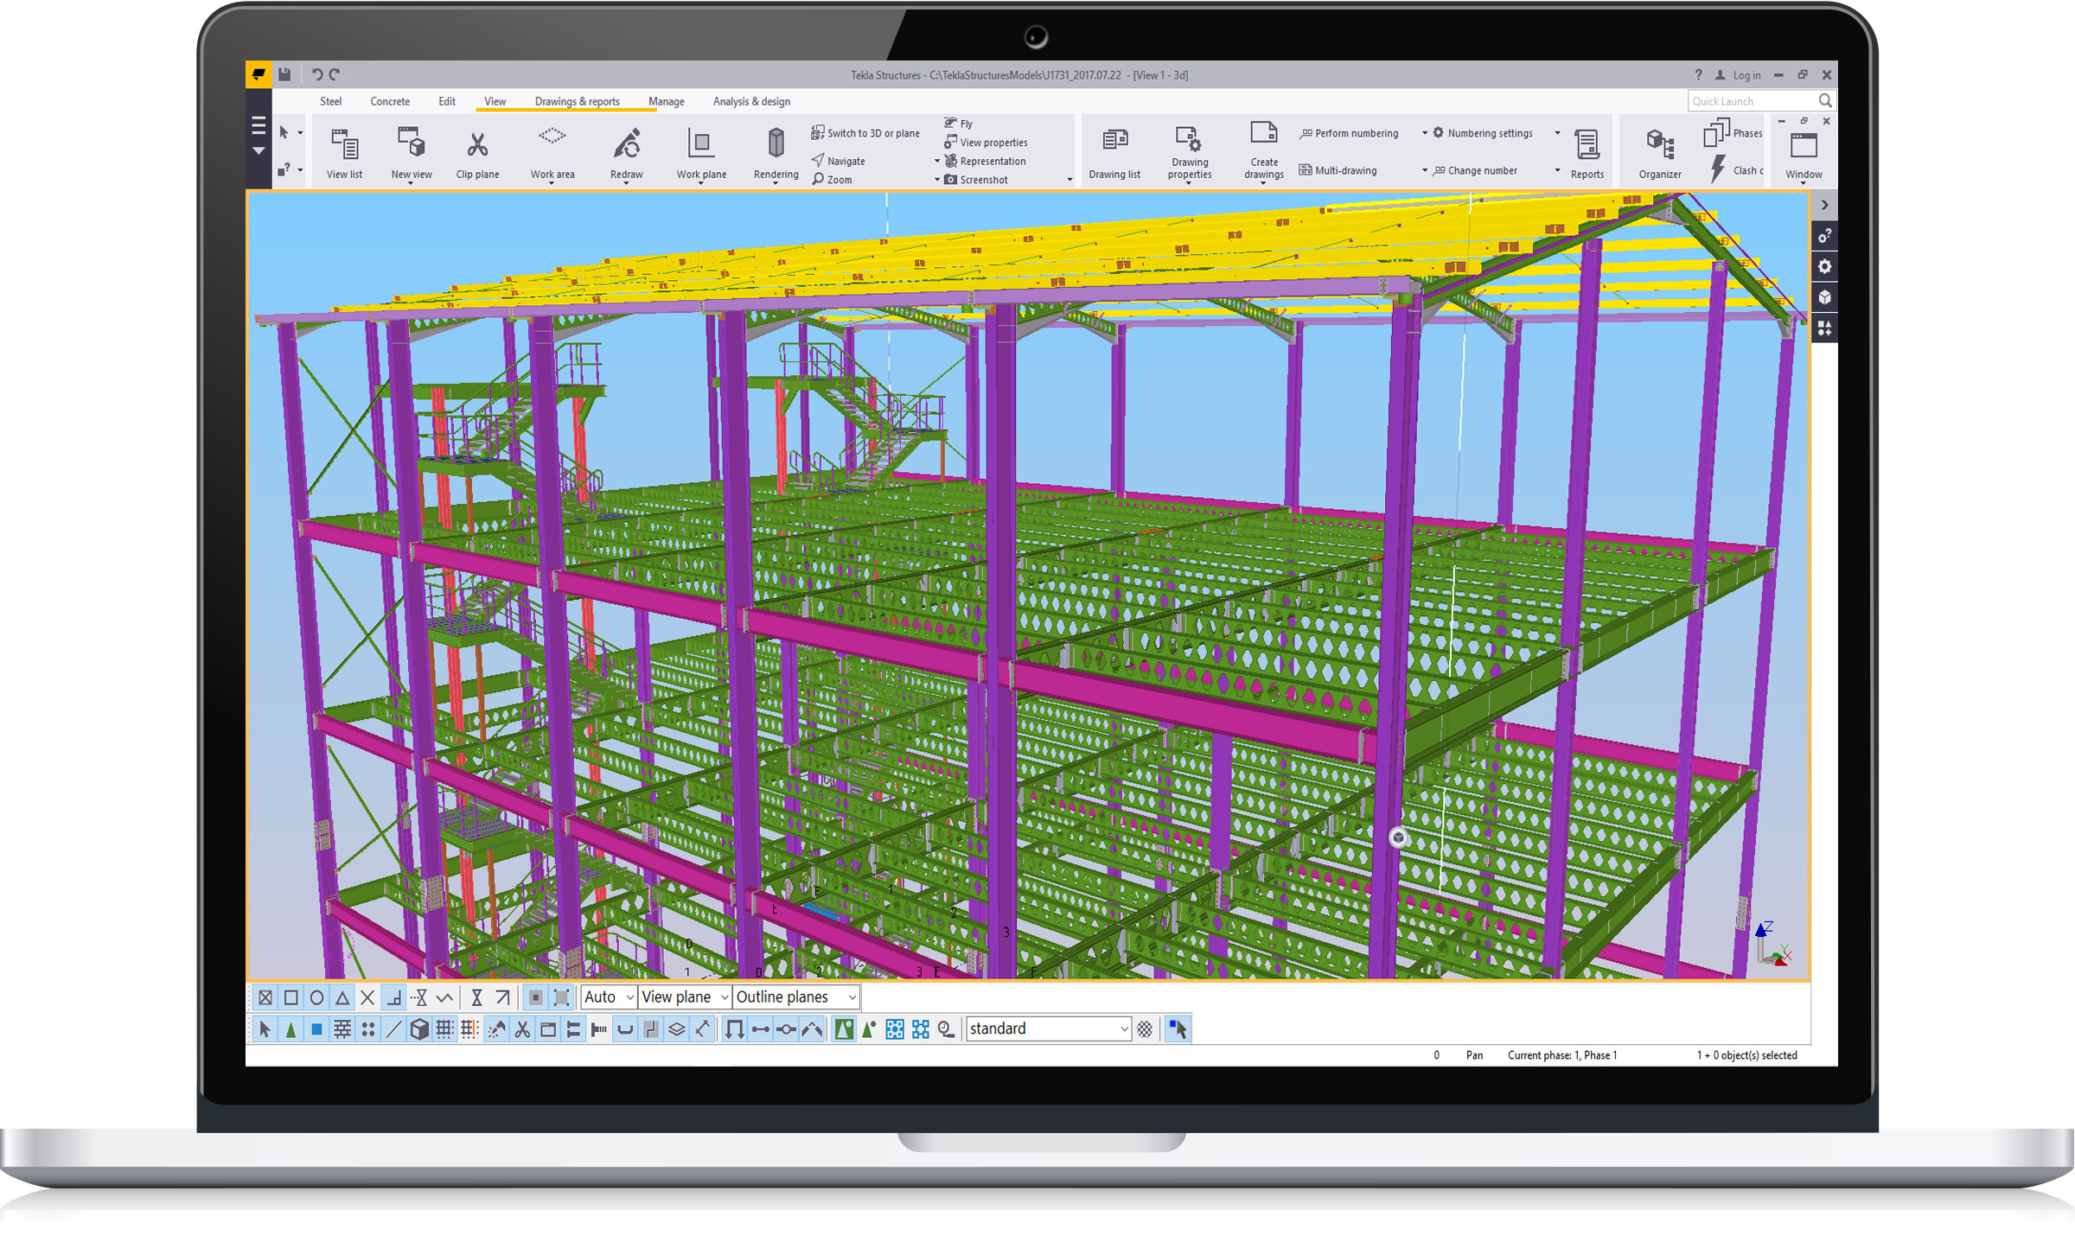
Task: Open the Concrete ribbon tab
Action: coord(390,101)
